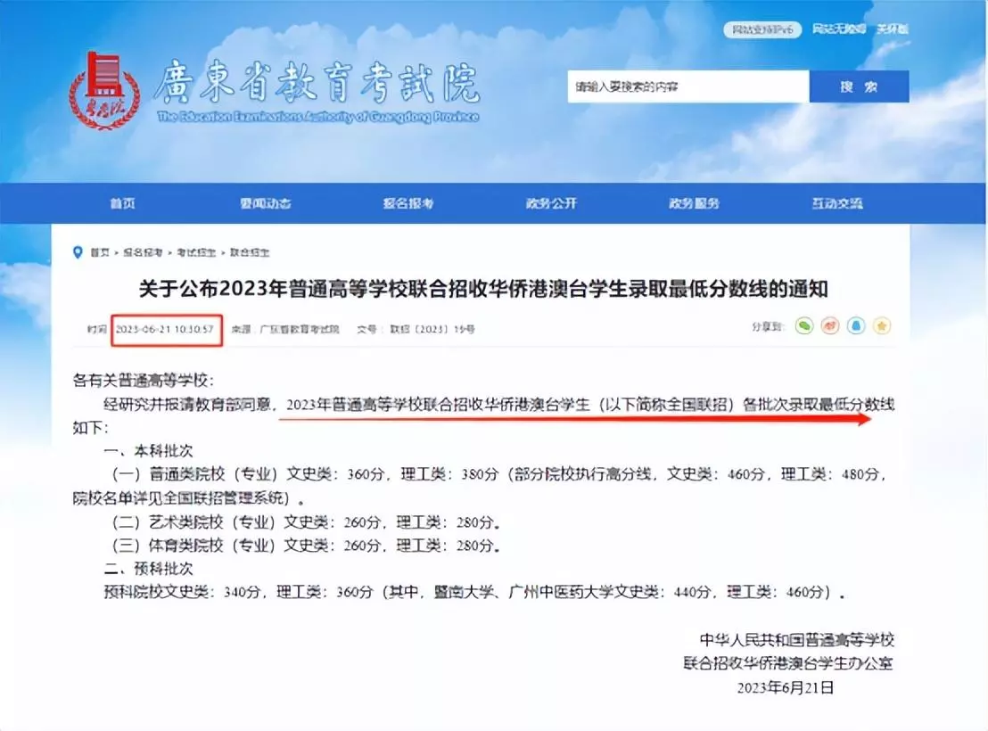Click the greeting line 各有关普通高等学校
This screenshot has height=731, width=988.
[x=143, y=380]
